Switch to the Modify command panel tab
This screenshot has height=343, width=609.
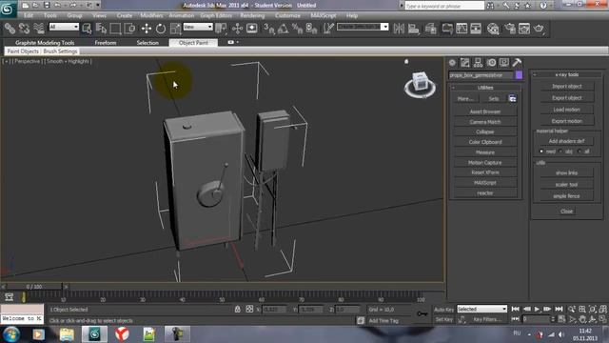[465, 63]
